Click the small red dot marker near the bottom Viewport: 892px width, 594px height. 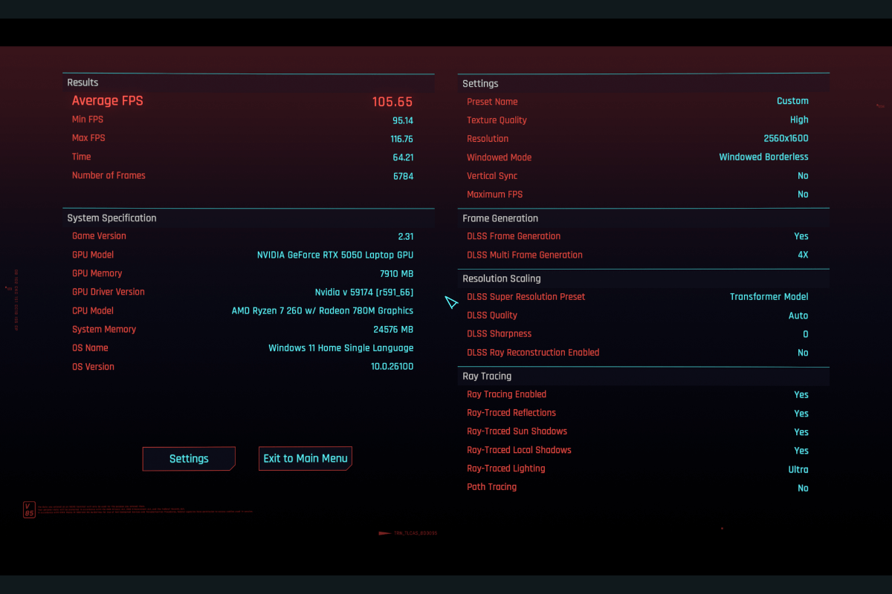[722, 529]
